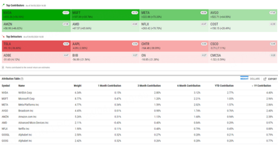Viewport: 278px width, 145px height.
Task: Sort by 3 Month Contribution
Action: pos(149,86)
